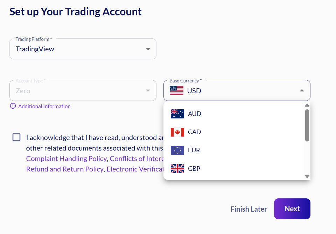Click the United Kingdom flag icon
The width and height of the screenshot is (336, 234).
click(x=177, y=169)
